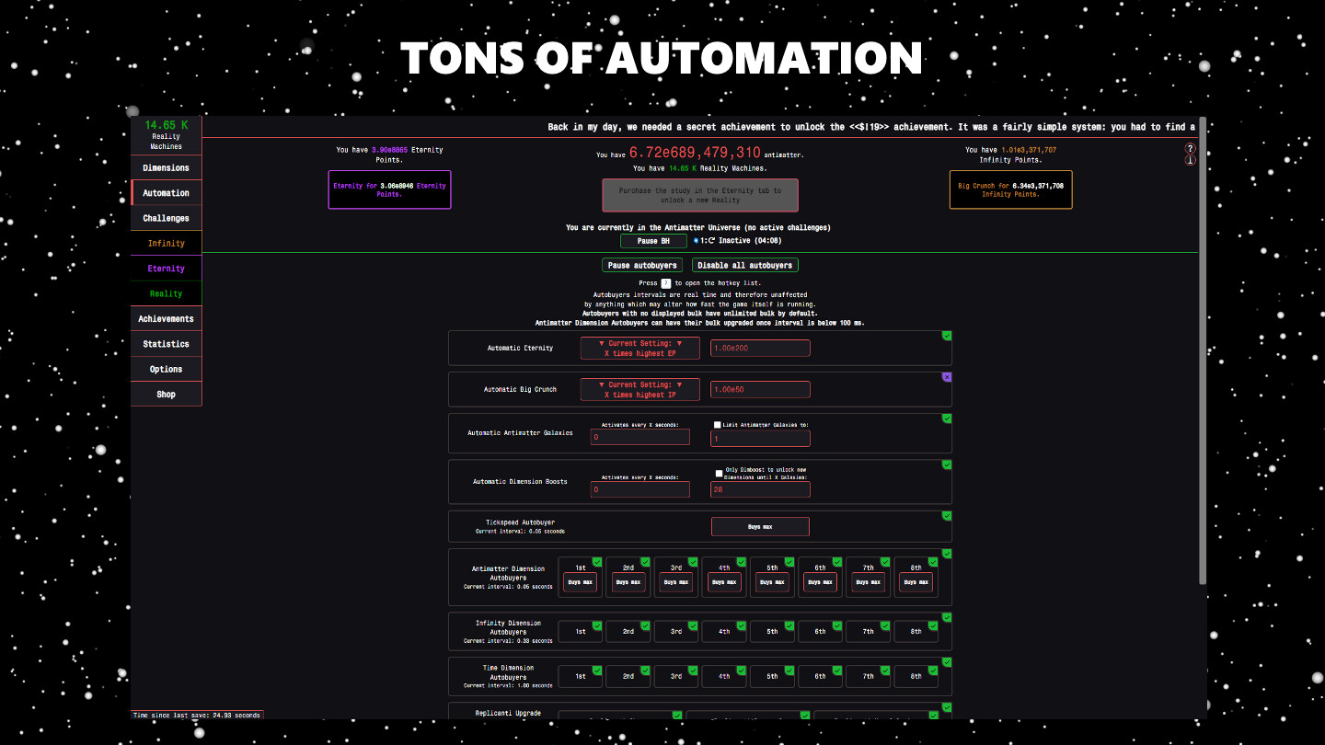This screenshot has width=1325, height=745.
Task: Click the 1.00e50 IP threshold input field
Action: point(760,389)
